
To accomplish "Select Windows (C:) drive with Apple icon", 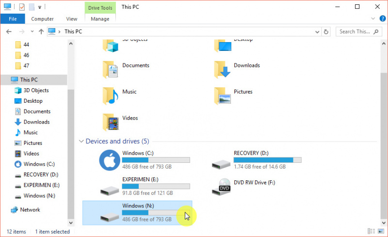I will coord(110,160).
